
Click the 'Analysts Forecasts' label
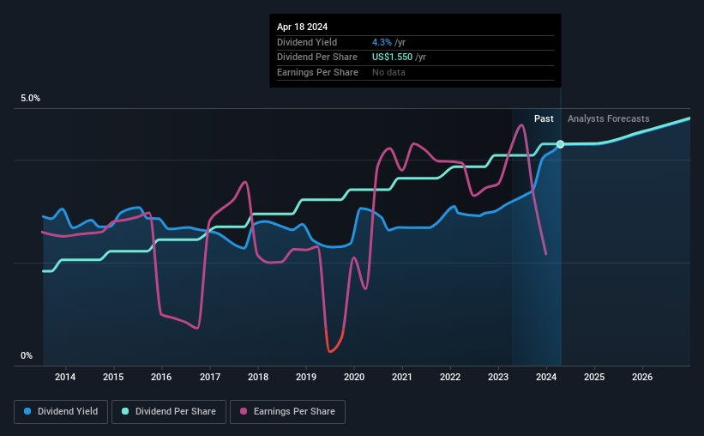(x=608, y=118)
